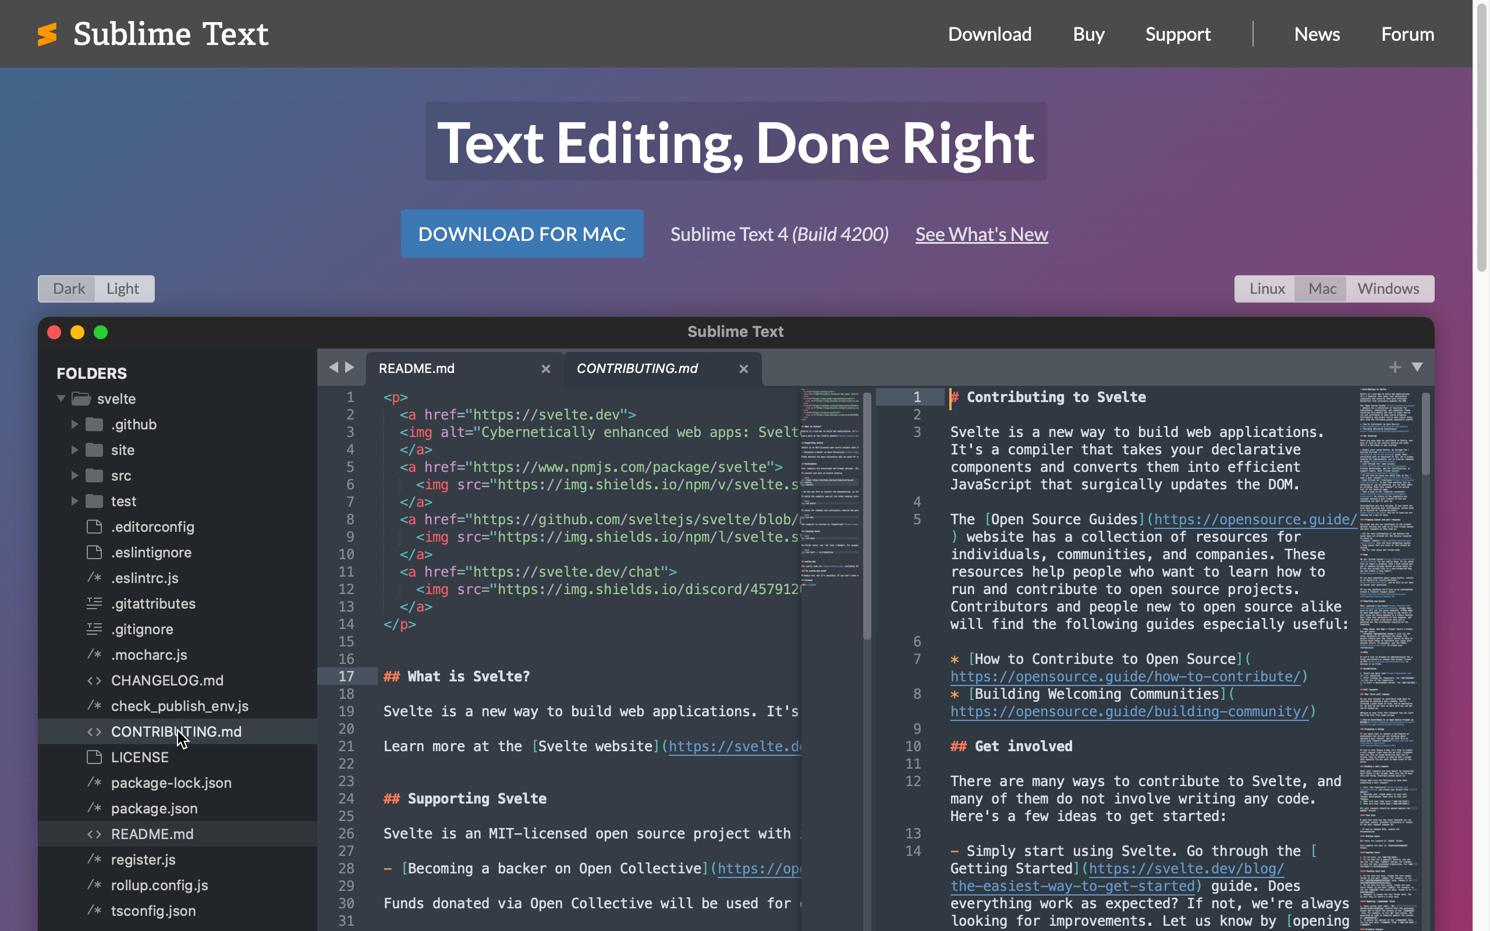Screen dimensions: 1490x931
Task: Click the LICENSE file icon
Action: pyautogui.click(x=94, y=757)
